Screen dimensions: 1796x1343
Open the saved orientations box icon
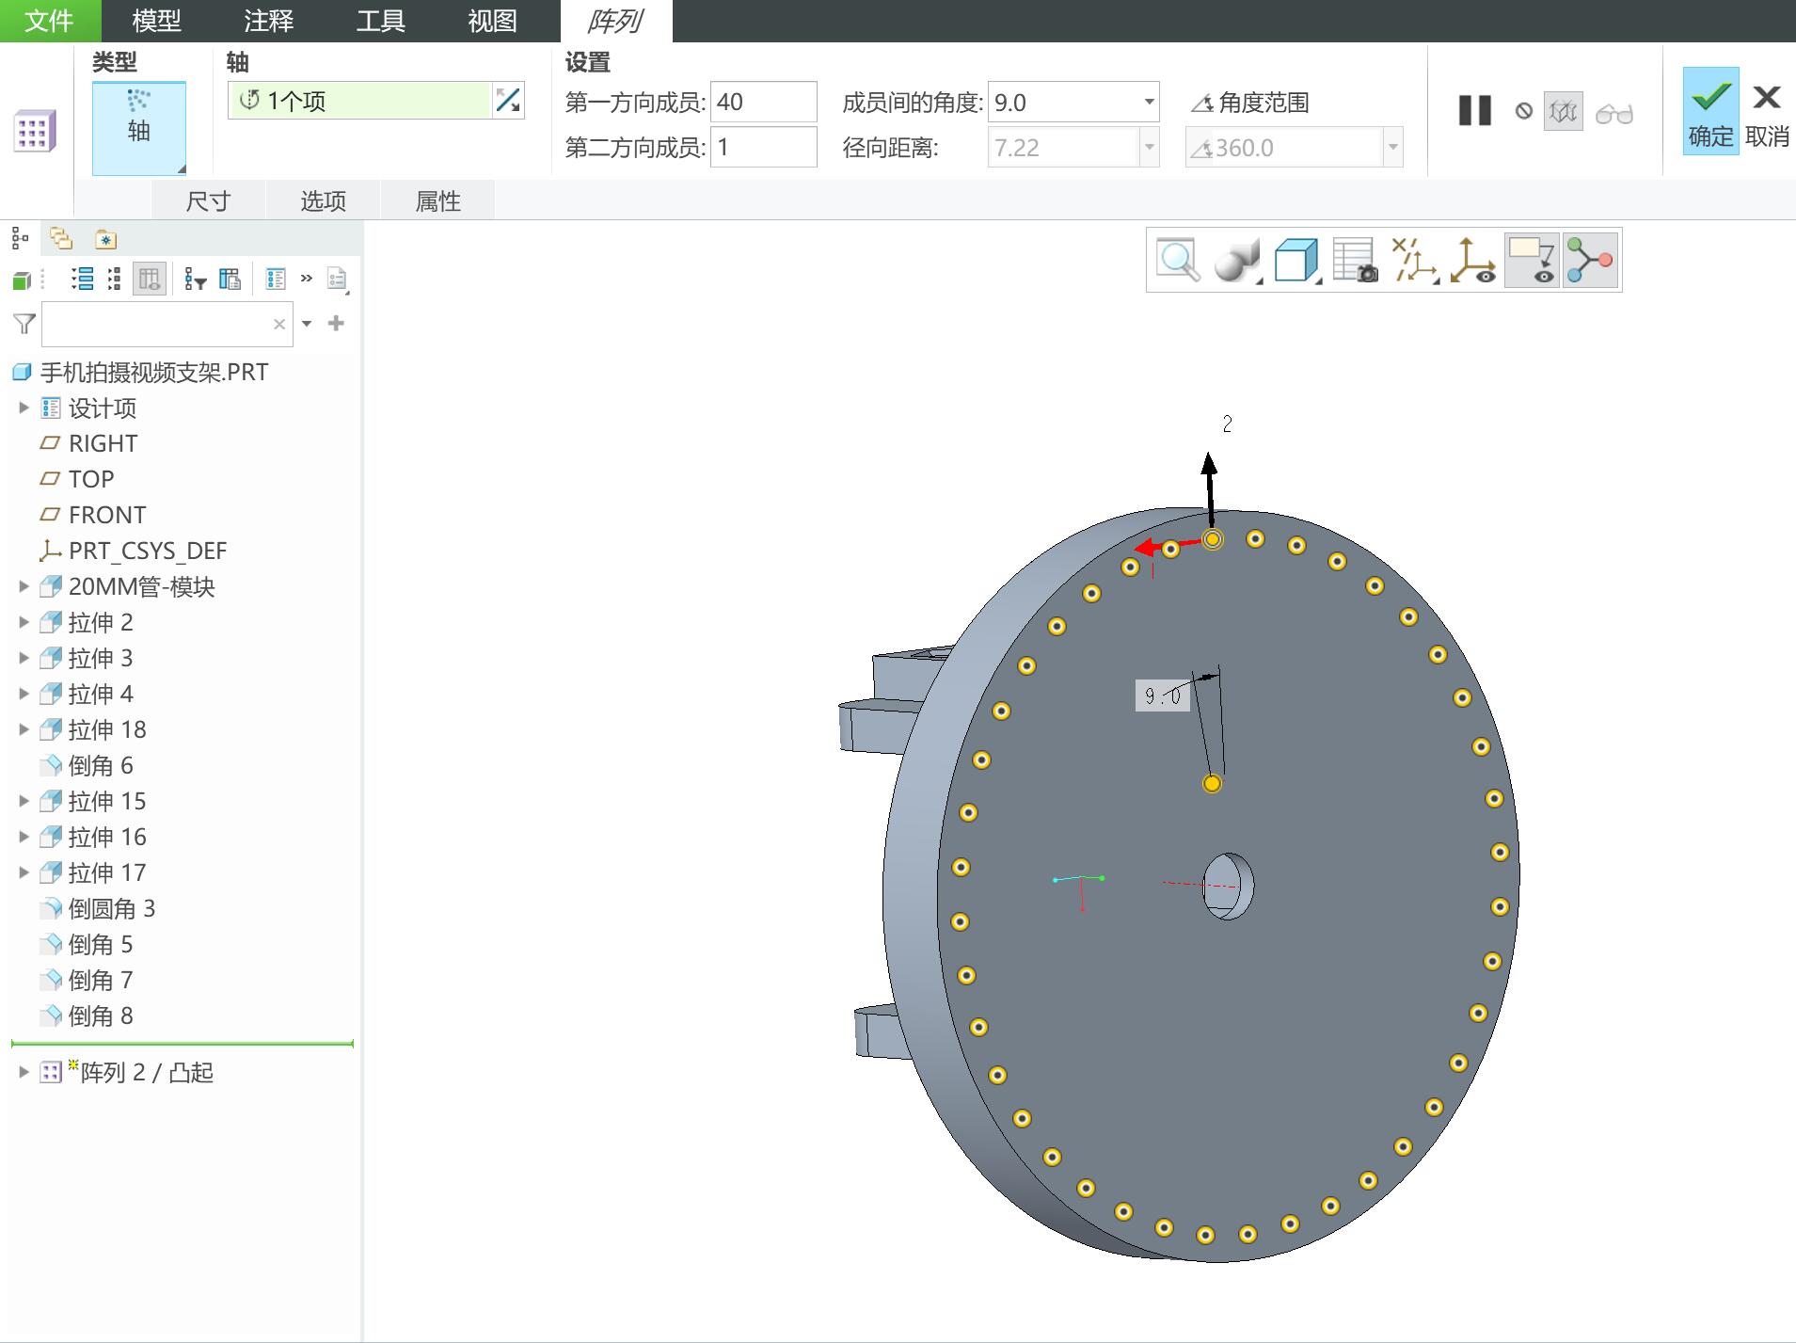pos(1296,260)
